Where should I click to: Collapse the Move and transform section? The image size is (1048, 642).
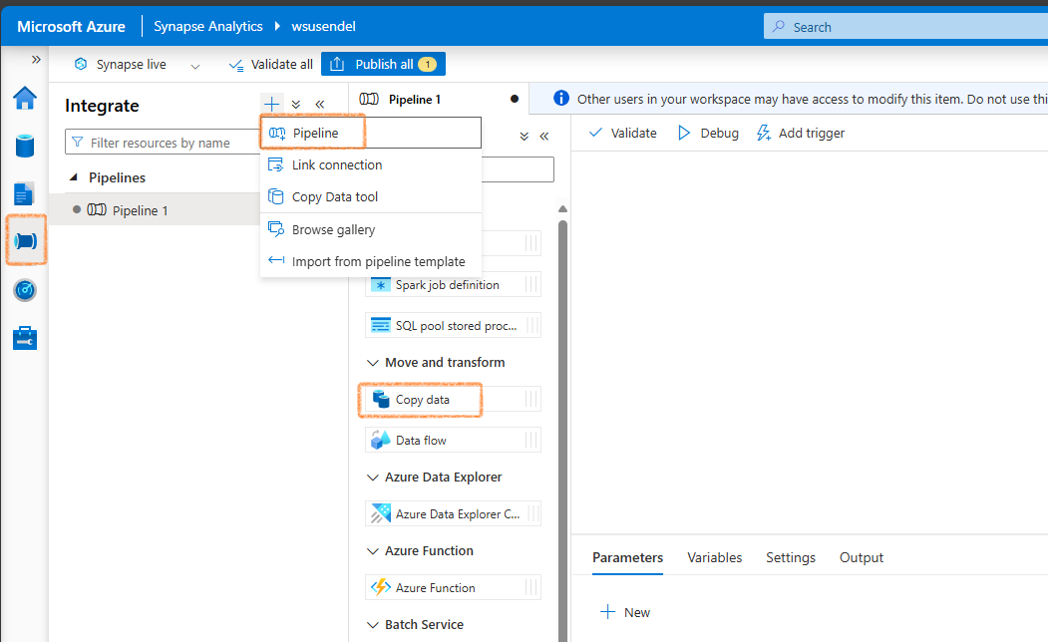pyautogui.click(x=372, y=362)
